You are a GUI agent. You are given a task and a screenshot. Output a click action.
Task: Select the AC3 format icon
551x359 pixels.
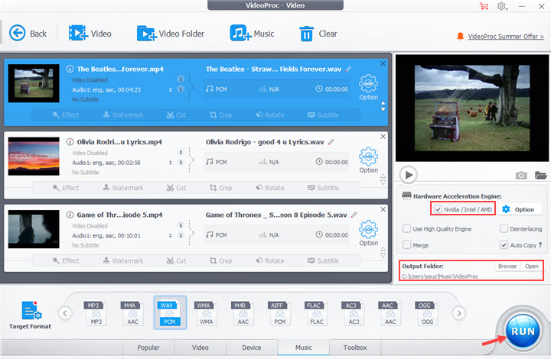click(354, 312)
